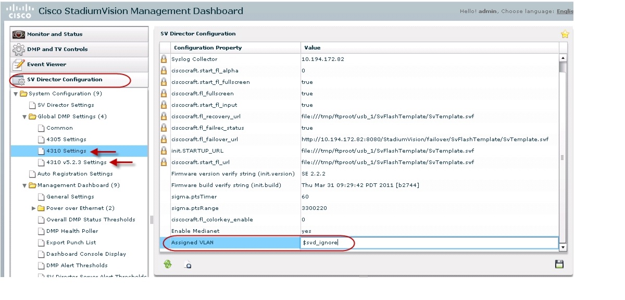Image resolution: width=625 pixels, height=300 pixels.
Task: Click lock icon beside ciscocraft.start_fl_alpha
Action: pyautogui.click(x=164, y=70)
